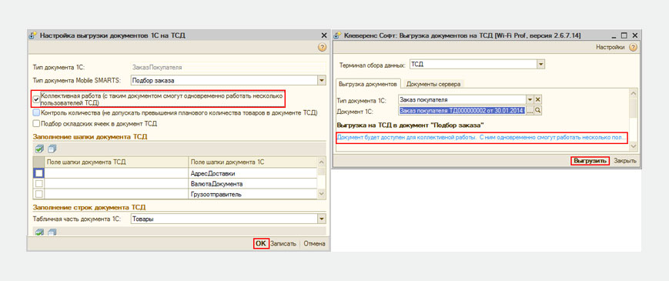Maximize the Клеверенс Софт window
This screenshot has width=669, height=281.
pos(624,36)
